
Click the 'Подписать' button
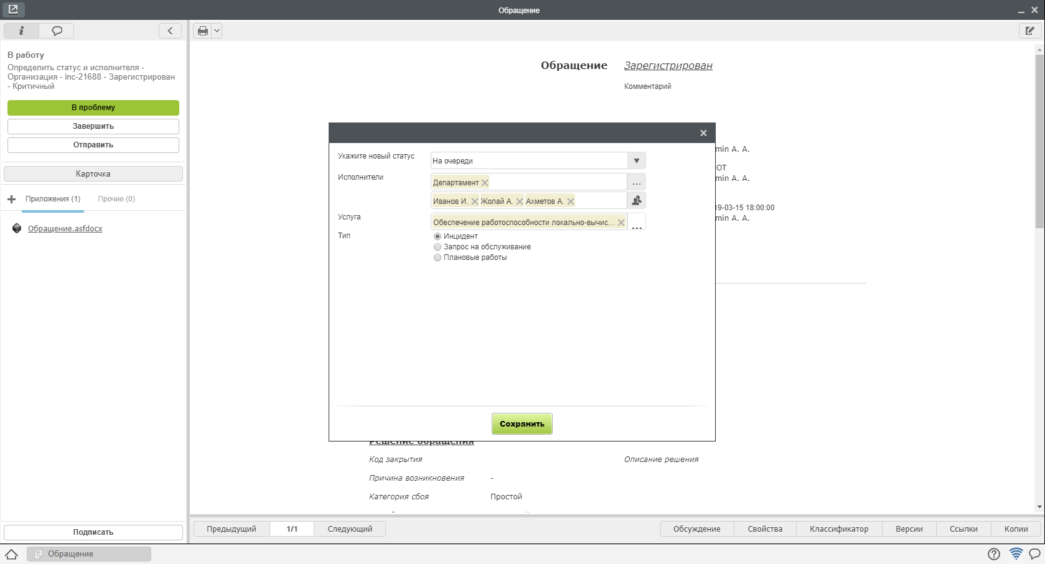93,532
